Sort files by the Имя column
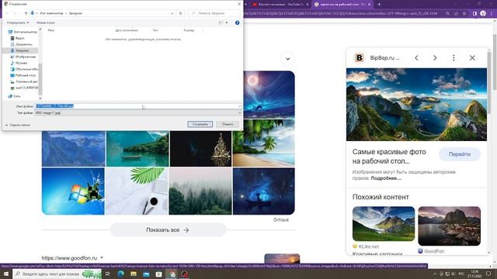Viewport: 497px width, 279px height. [51, 30]
